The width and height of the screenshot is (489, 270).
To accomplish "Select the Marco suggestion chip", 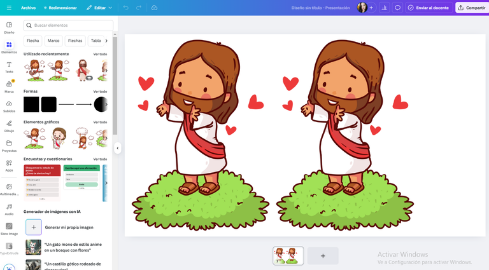I will [53, 41].
